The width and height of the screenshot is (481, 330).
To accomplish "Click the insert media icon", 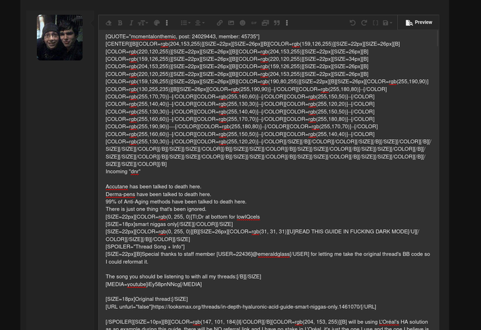I will click(x=265, y=23).
